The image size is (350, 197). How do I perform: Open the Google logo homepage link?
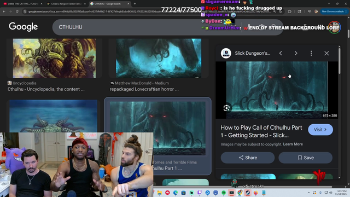[23, 27]
